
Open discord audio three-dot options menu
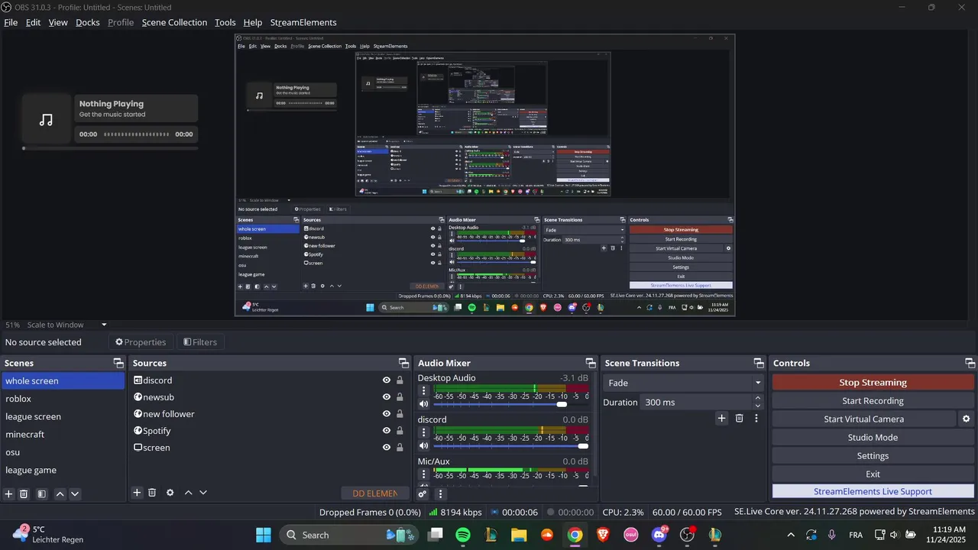tap(424, 432)
